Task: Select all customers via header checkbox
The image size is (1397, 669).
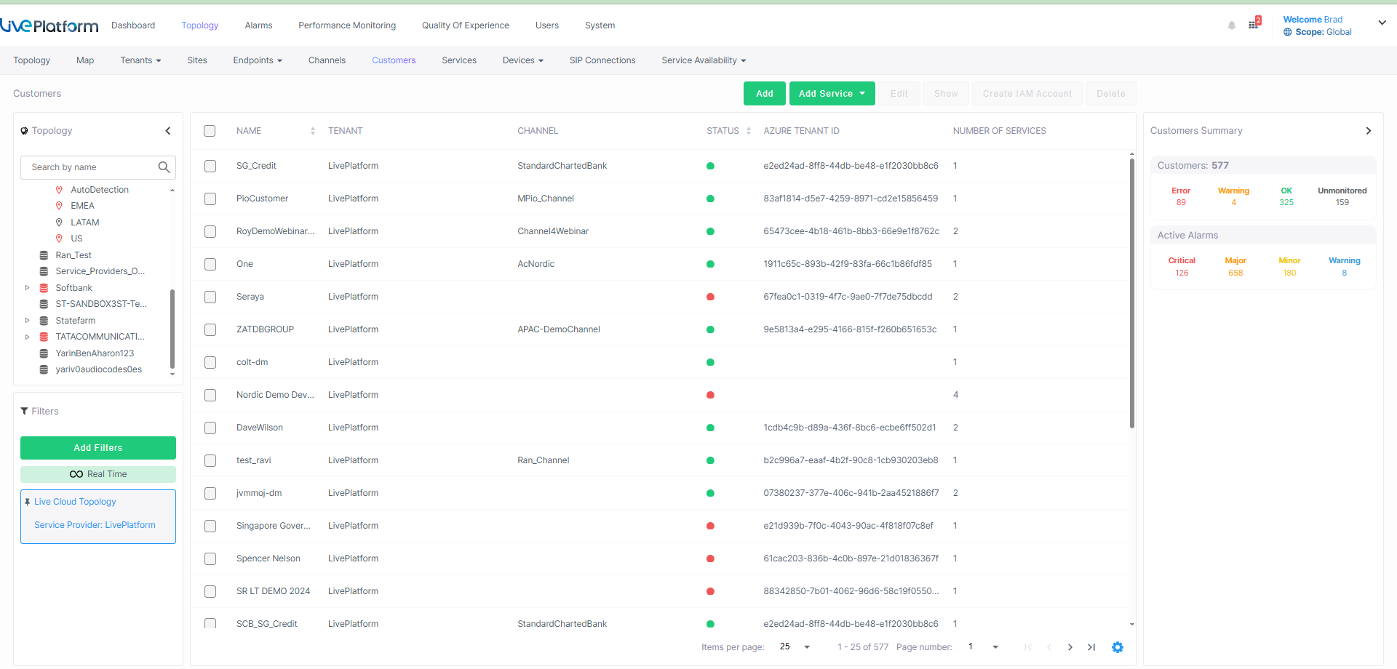Action: [x=210, y=131]
